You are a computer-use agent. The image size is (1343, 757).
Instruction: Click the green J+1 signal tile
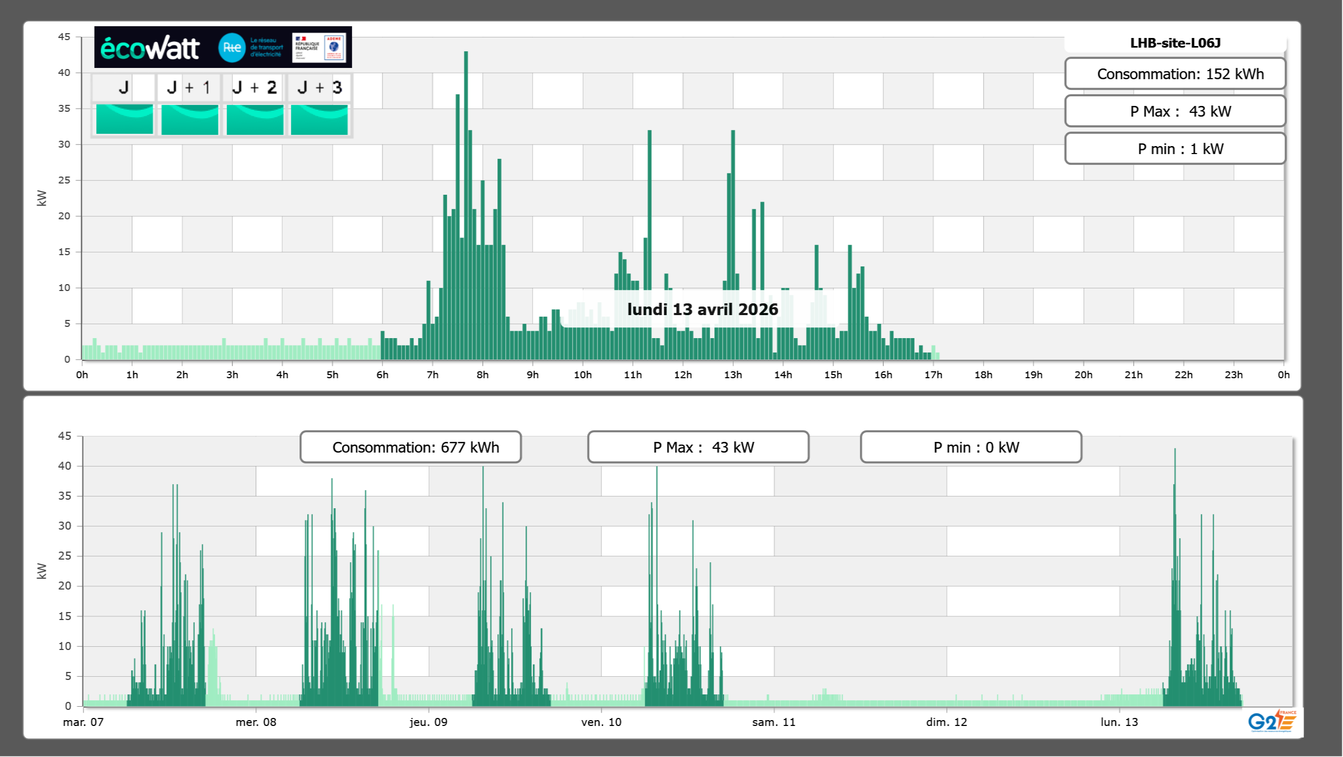pos(189,119)
